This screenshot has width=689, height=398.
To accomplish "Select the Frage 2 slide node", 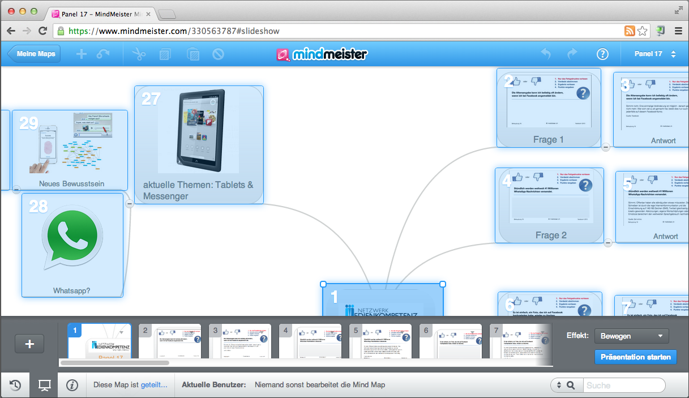I will [549, 206].
